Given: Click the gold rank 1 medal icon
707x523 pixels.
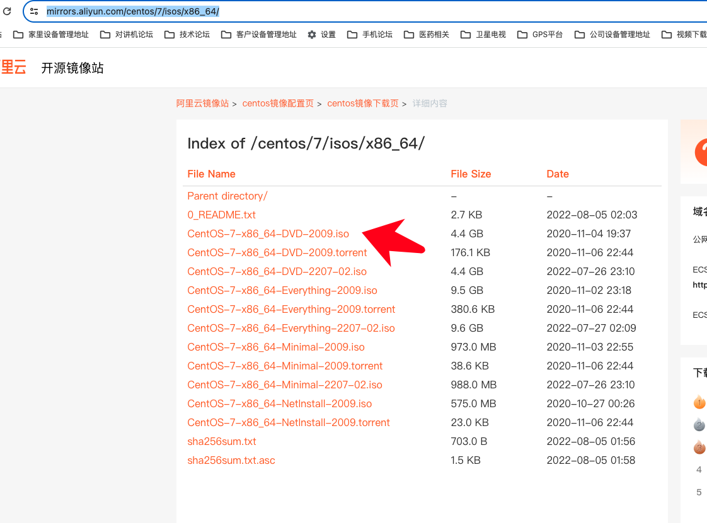Looking at the screenshot, I should click(699, 402).
